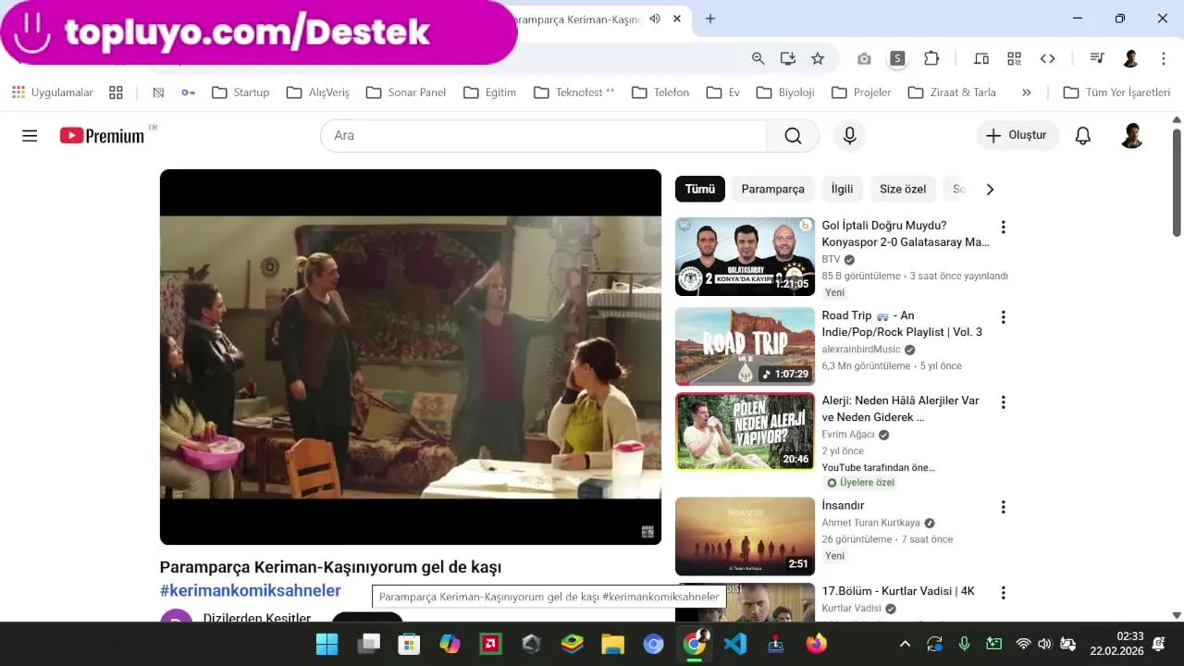Click the zoom magnifier in address bar
The image size is (1184, 666).
pos(758,58)
